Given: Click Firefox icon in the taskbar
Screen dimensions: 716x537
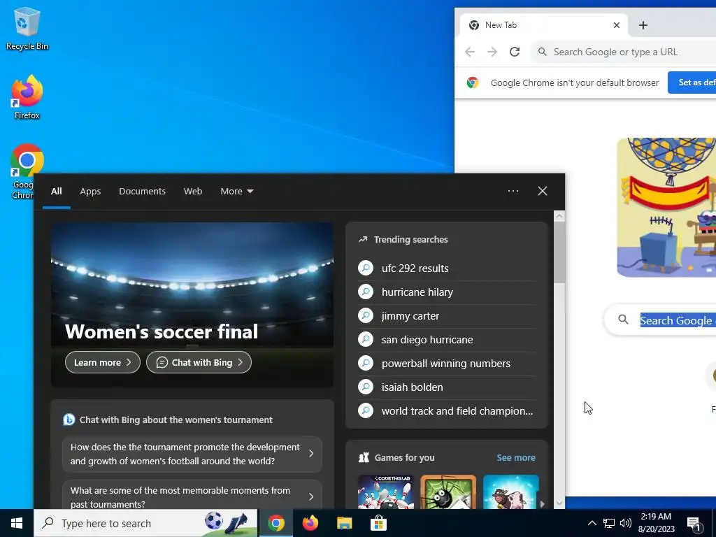Looking at the screenshot, I should click(x=310, y=523).
